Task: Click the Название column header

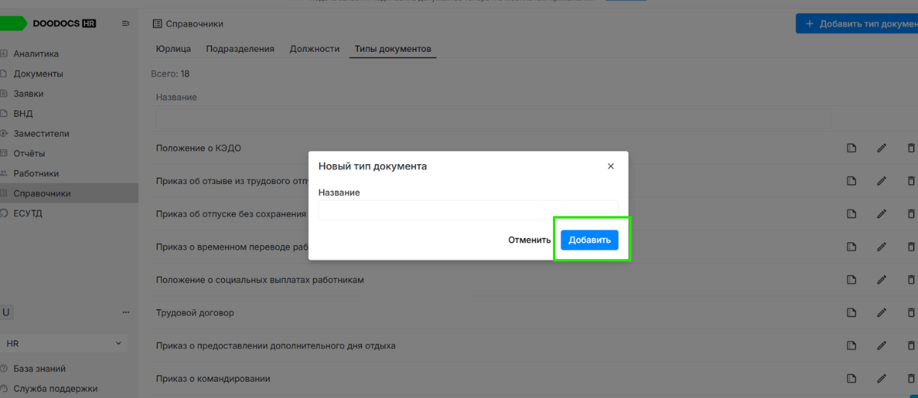Action: (x=176, y=97)
